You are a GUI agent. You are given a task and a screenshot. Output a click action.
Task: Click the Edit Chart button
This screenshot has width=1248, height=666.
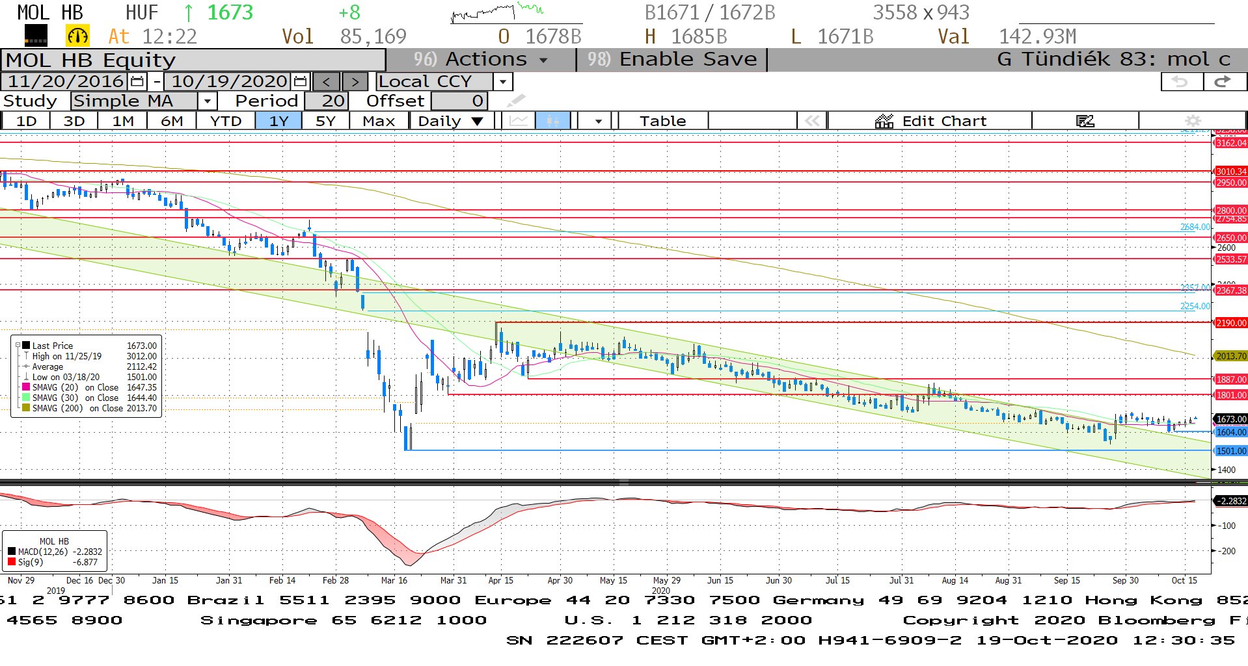[930, 121]
